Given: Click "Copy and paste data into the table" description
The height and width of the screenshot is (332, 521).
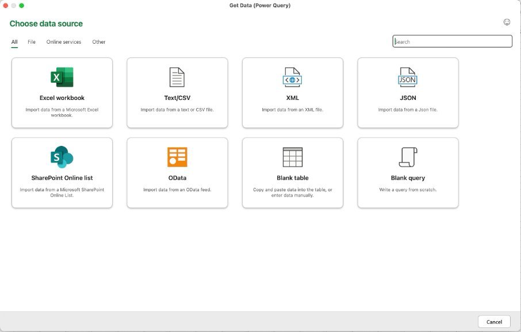Looking at the screenshot, I should point(292,192).
